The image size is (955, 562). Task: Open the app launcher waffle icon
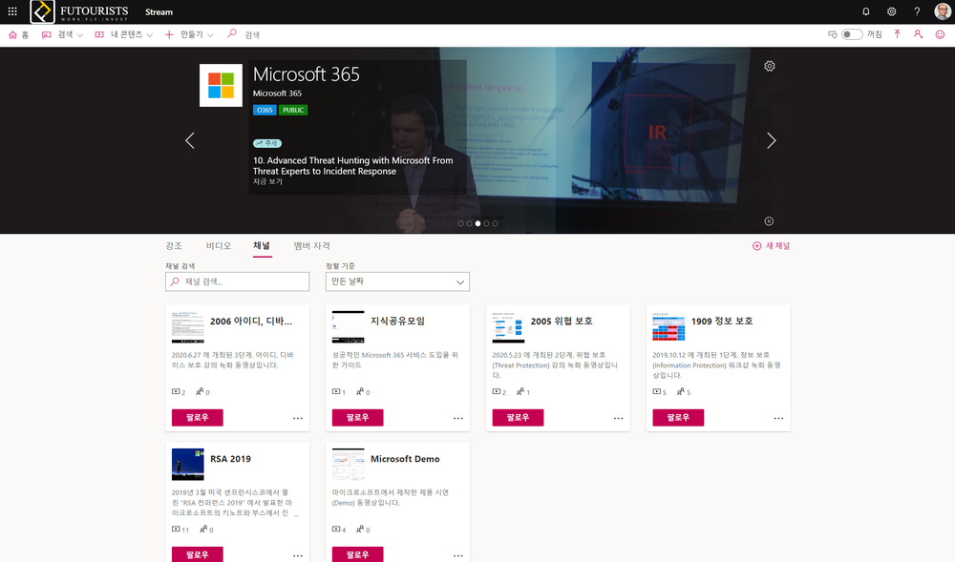[11, 11]
